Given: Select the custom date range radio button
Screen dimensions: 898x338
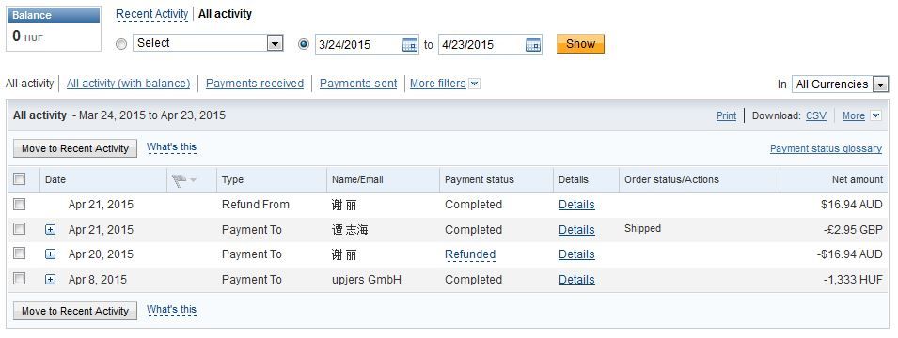Looking at the screenshot, I should tap(304, 44).
